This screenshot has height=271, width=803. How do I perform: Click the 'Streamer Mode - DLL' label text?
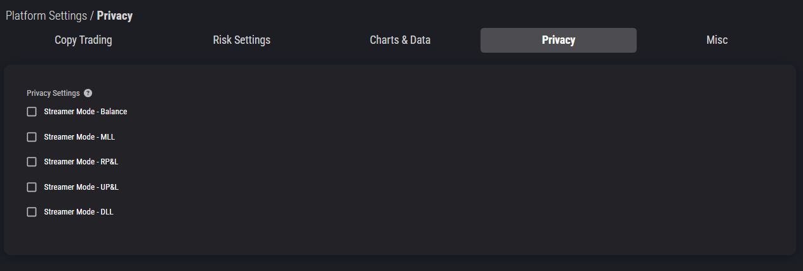pos(79,212)
